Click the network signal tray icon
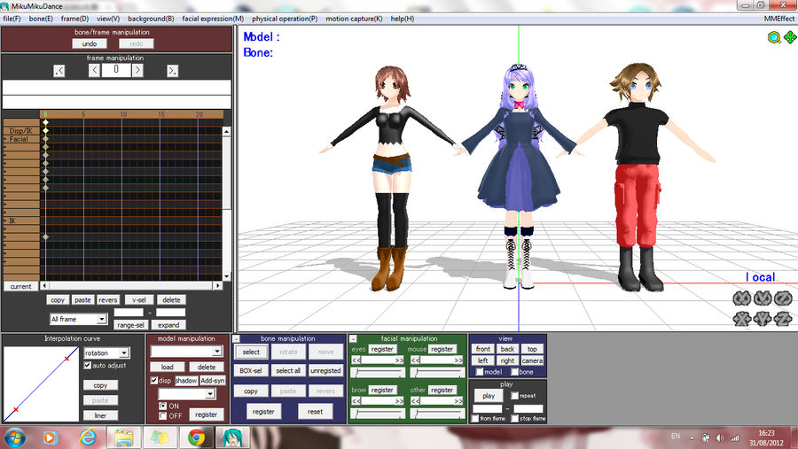The height and width of the screenshot is (449, 798). (x=734, y=437)
